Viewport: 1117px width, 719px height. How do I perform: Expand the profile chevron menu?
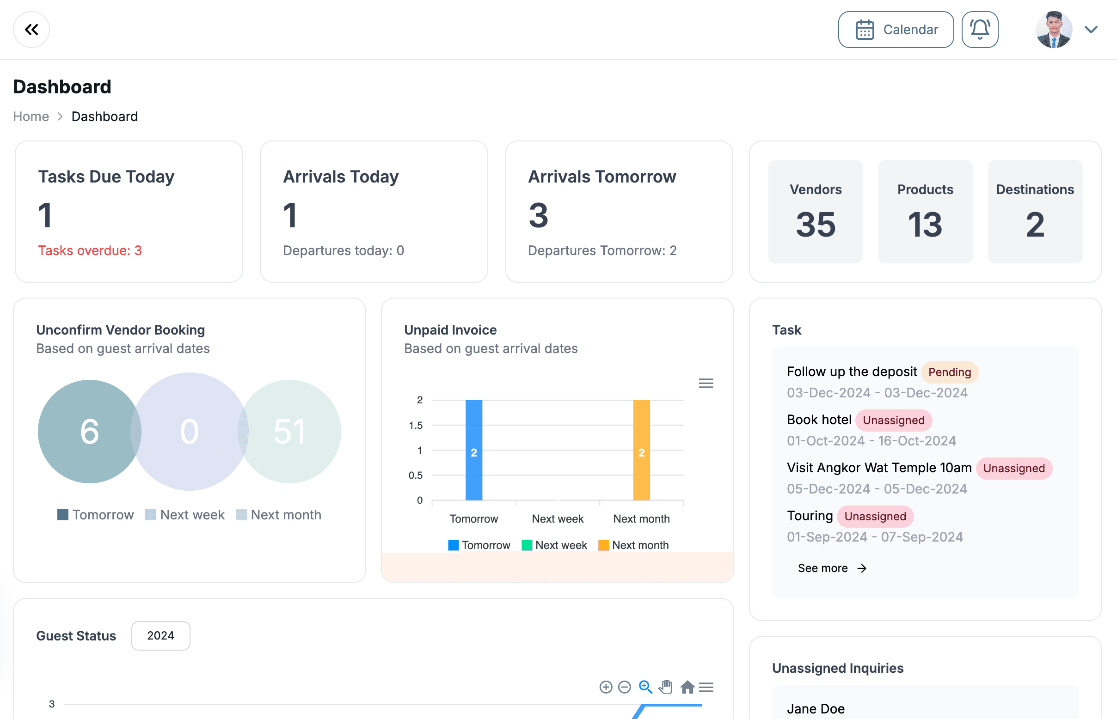coord(1091,30)
